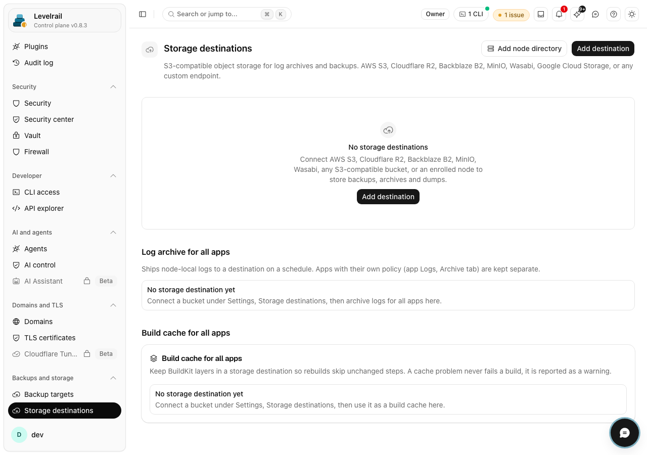The width and height of the screenshot is (647, 455).
Task: Open TLS certificates page
Action: (65, 338)
